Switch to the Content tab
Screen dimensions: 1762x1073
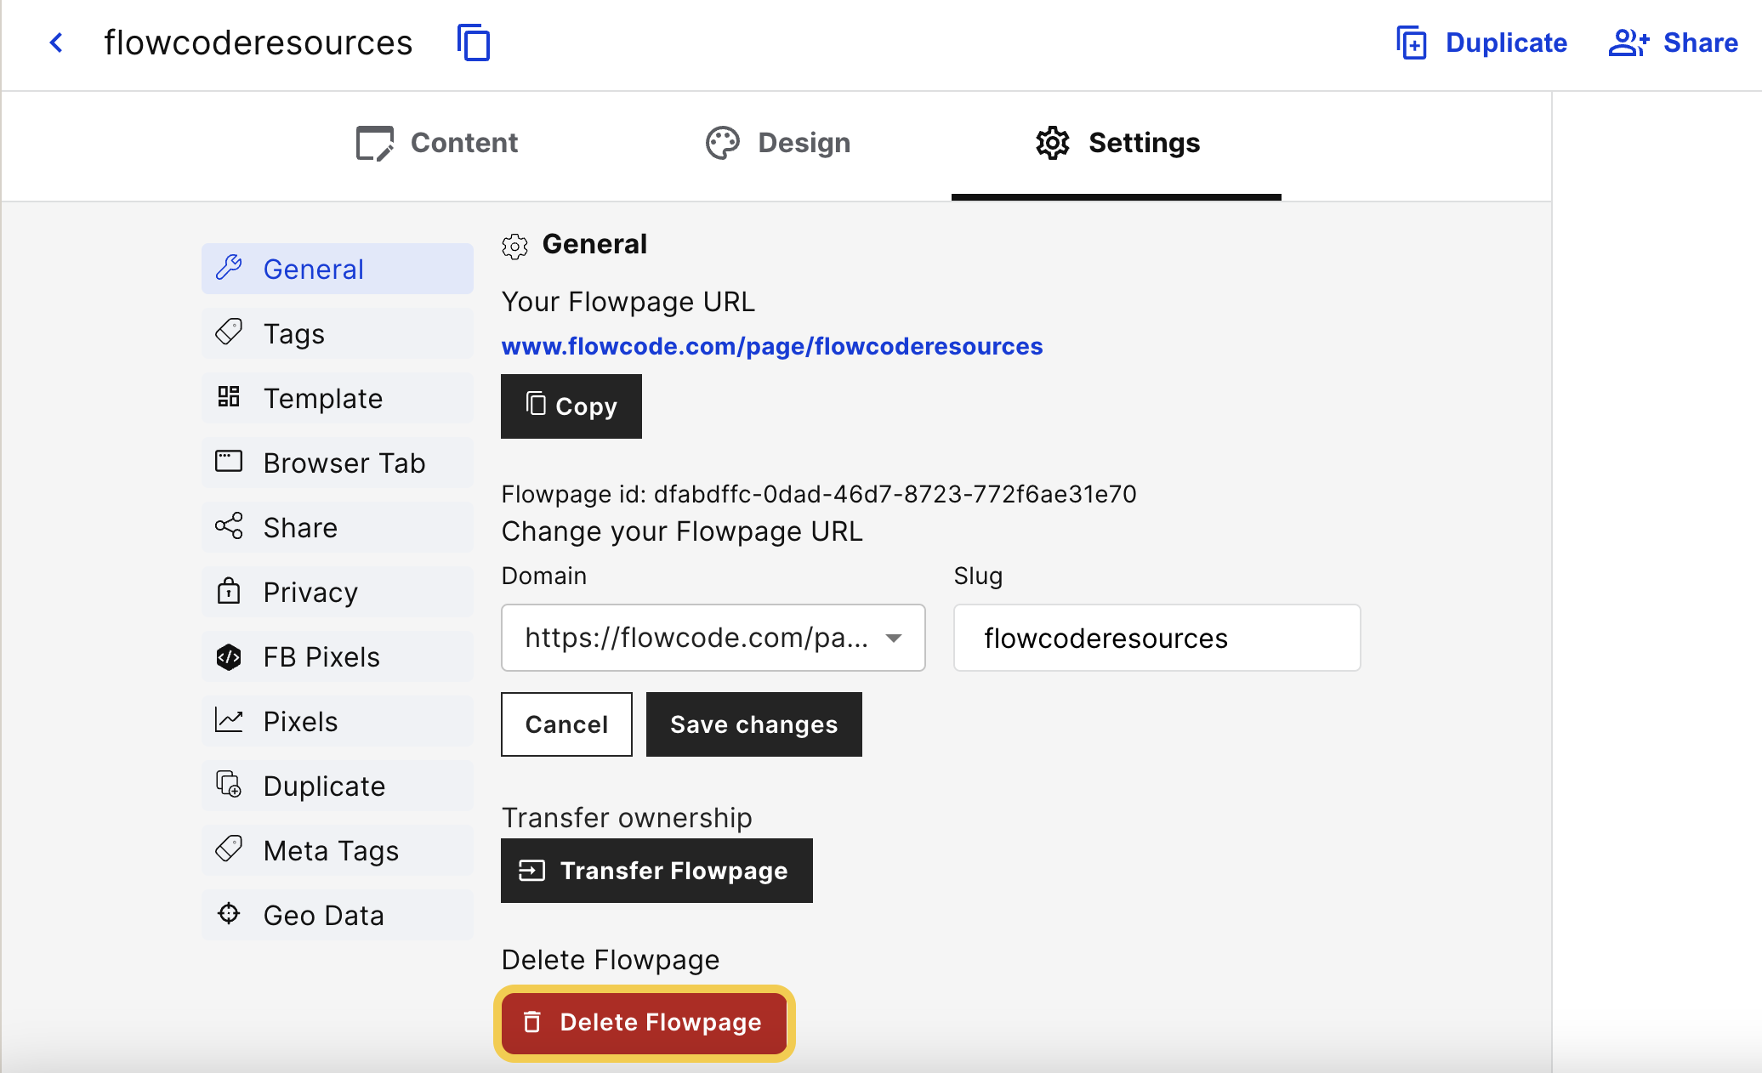coord(437,143)
